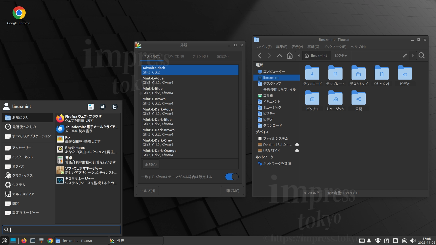Select 最近使用したファイル in Thunar sidebar
This screenshot has width=436, height=245.
pyautogui.click(x=277, y=90)
